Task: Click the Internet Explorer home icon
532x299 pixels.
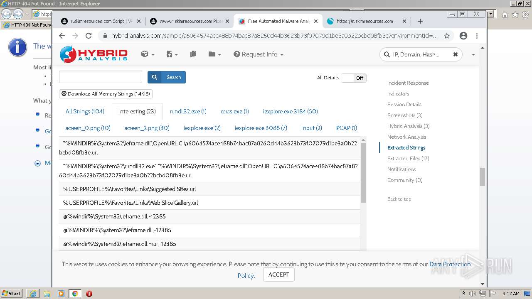Action: tap(505, 15)
